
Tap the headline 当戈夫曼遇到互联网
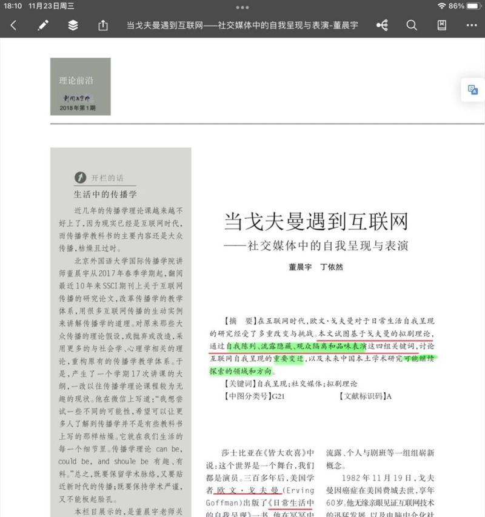(316, 221)
